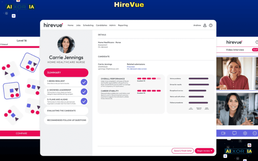Open the chat panel in the video interview toolbar
This screenshot has width=258, height=161.
(x=235, y=133)
